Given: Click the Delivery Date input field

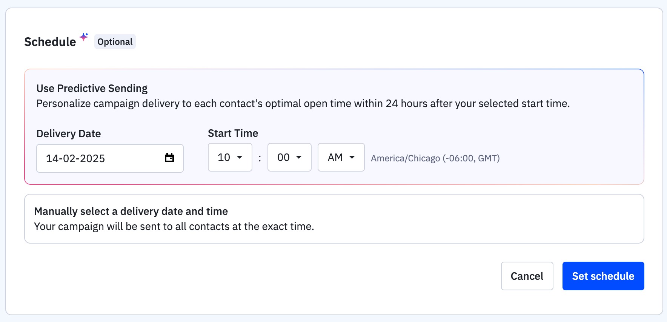Looking at the screenshot, I should click(x=102, y=158).
